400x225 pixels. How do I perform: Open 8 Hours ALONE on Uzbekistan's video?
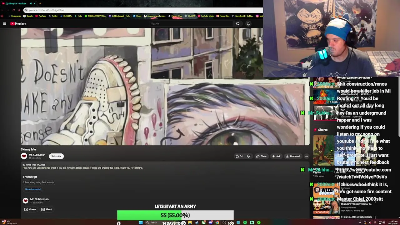(356, 217)
